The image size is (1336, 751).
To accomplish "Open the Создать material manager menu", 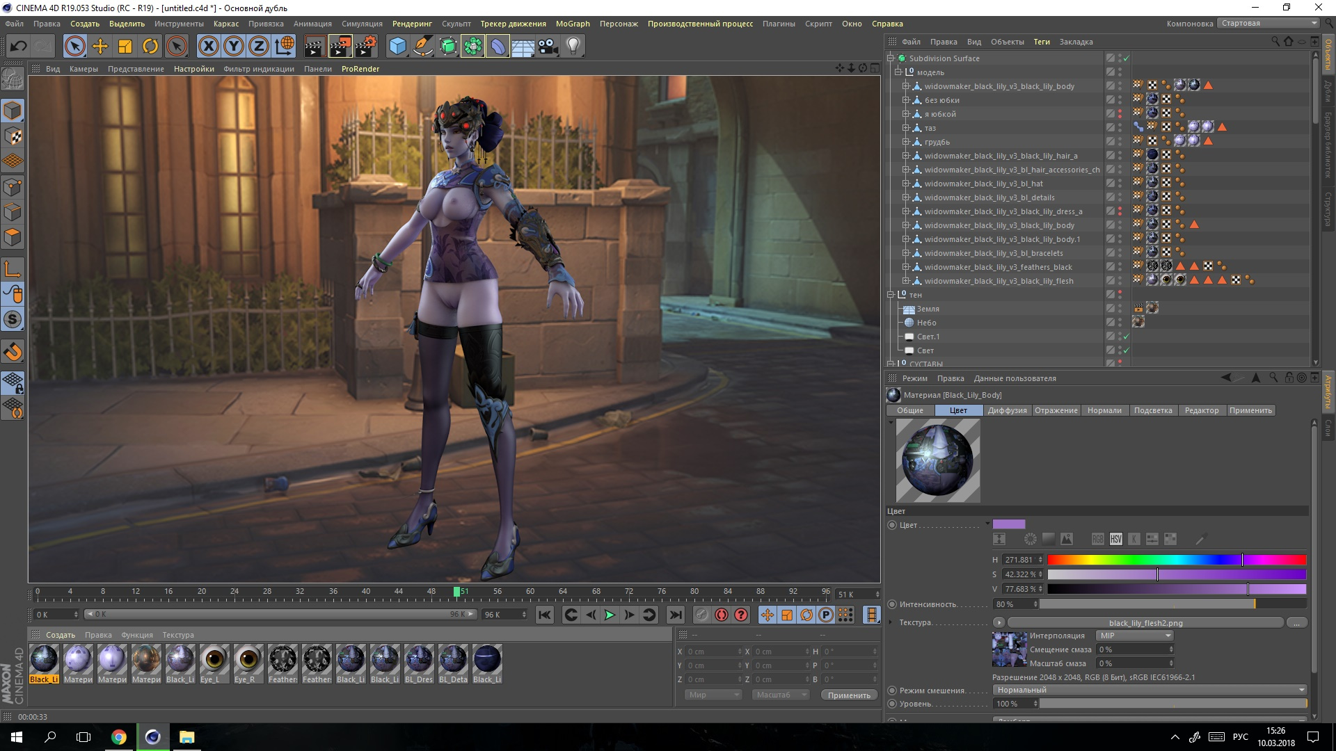I will (61, 635).
